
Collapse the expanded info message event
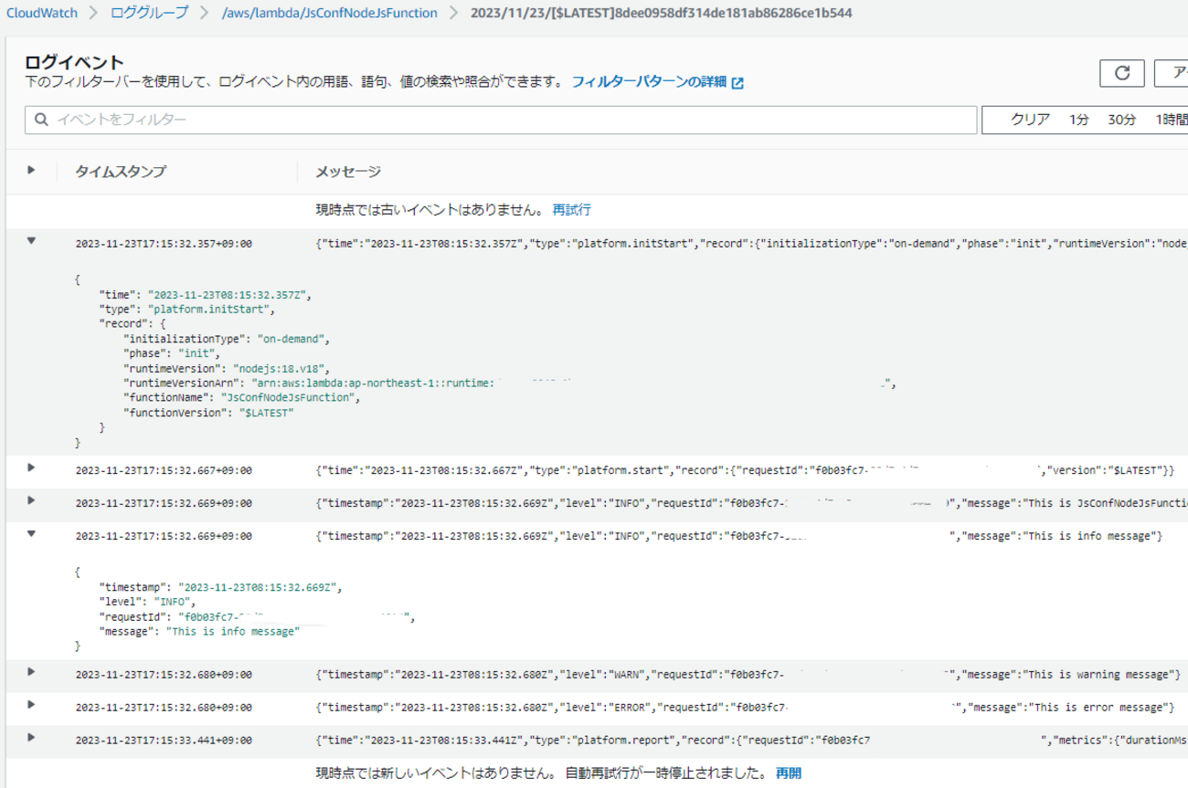coord(31,534)
